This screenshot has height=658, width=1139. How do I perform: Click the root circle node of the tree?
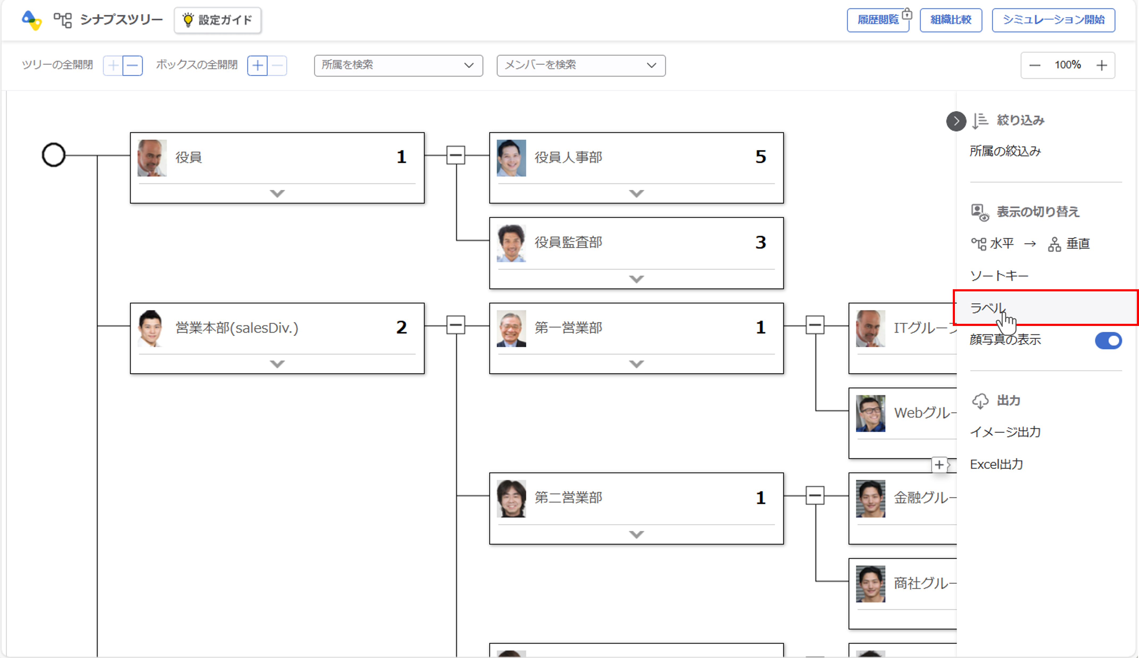pos(53,155)
